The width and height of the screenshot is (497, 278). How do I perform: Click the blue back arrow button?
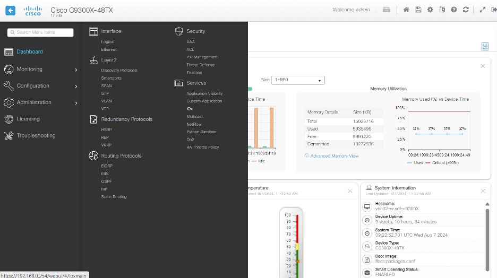click(10, 11)
